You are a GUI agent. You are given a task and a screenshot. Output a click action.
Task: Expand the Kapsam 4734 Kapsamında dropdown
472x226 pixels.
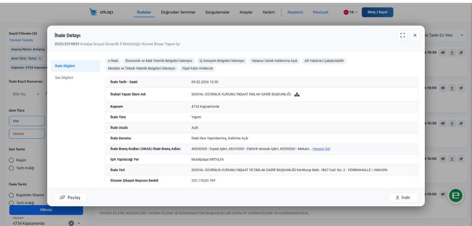(78, 223)
